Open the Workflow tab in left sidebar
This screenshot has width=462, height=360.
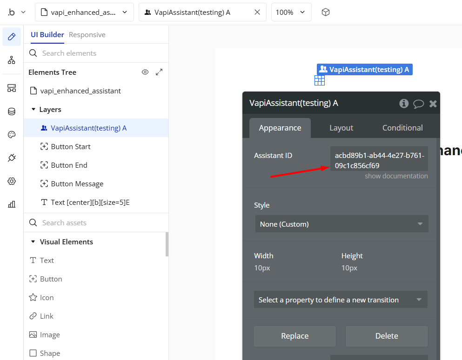point(12,60)
